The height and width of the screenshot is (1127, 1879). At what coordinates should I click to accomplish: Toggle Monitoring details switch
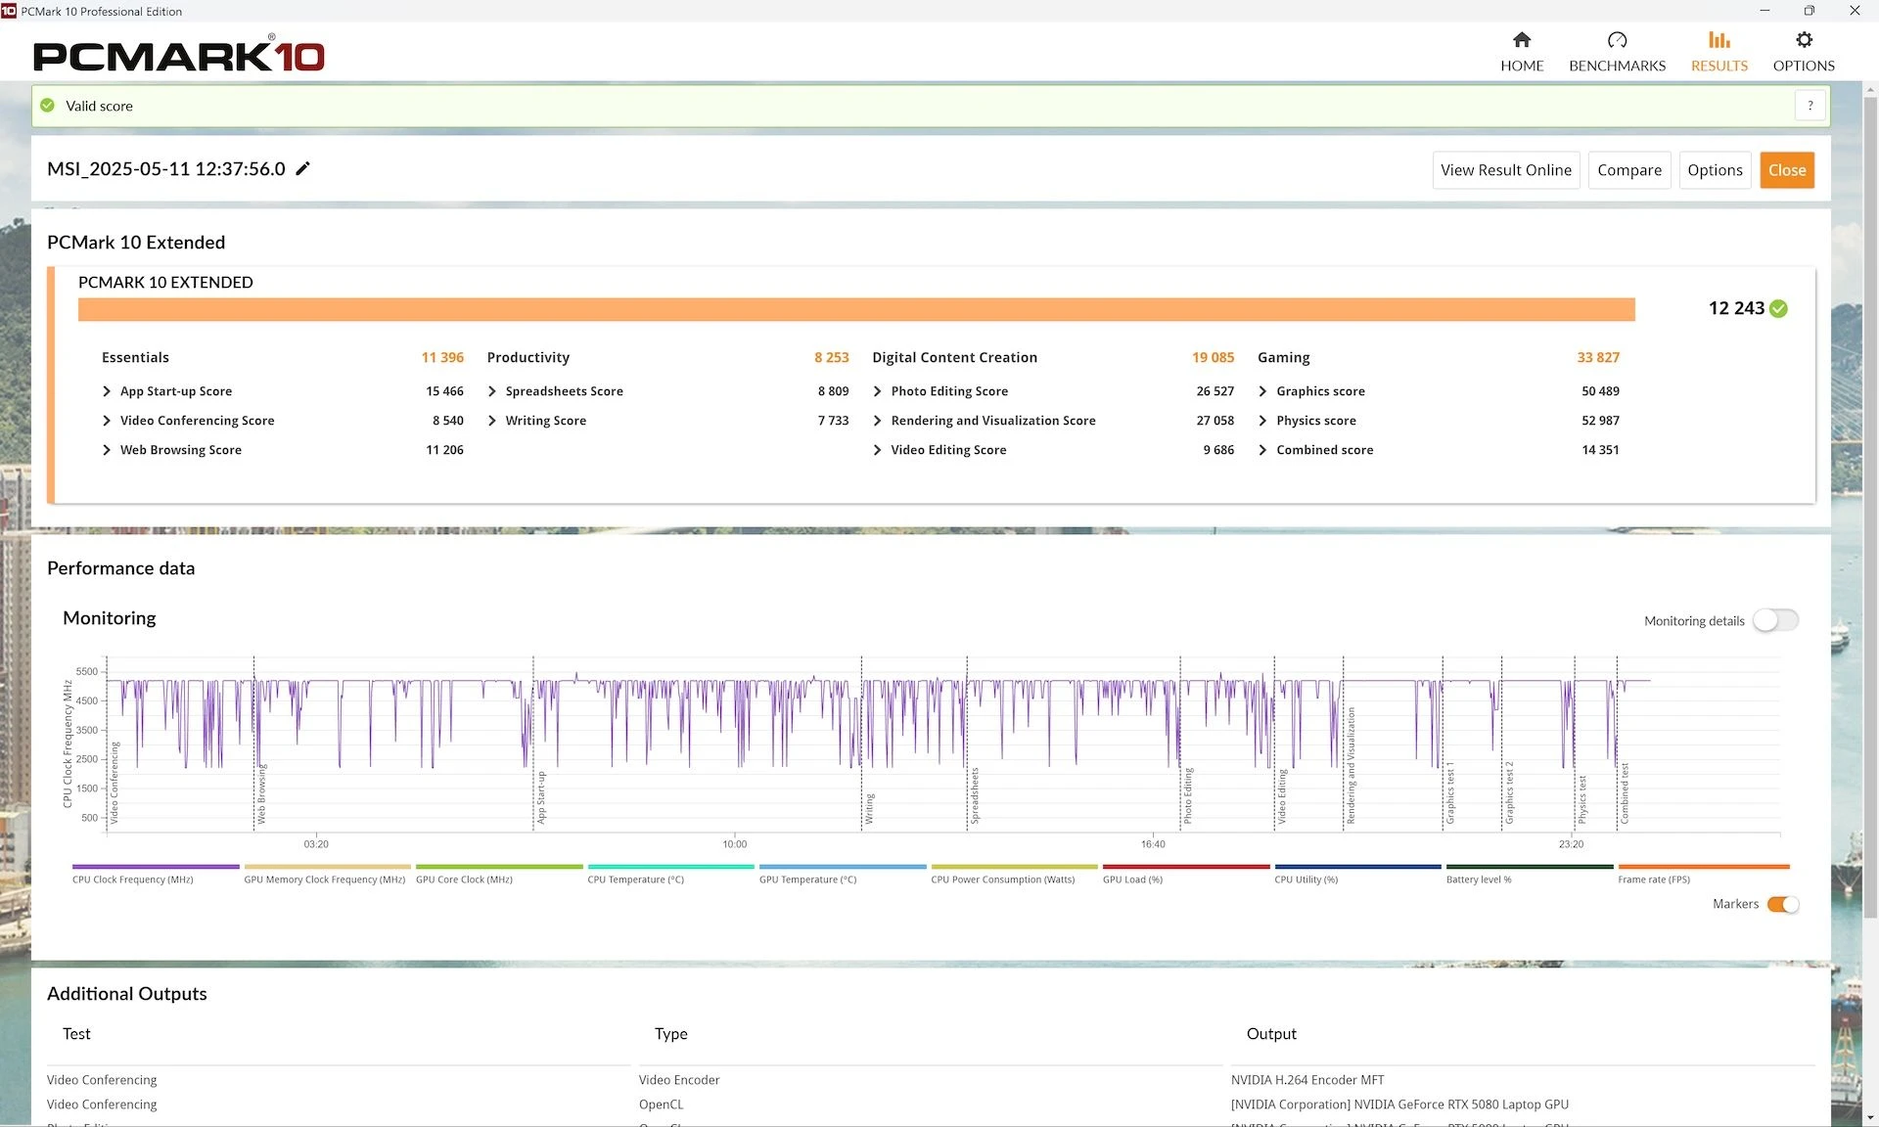click(x=1775, y=620)
